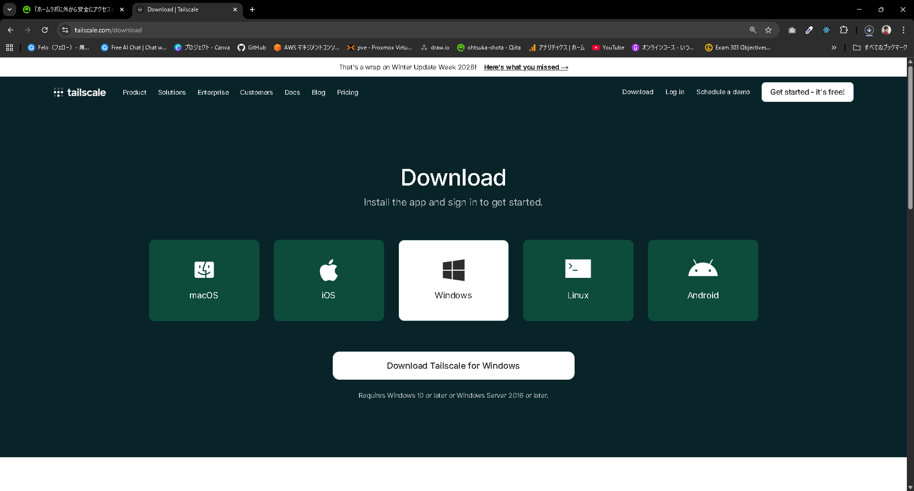Click the Tailscale logo in header

pos(79,92)
